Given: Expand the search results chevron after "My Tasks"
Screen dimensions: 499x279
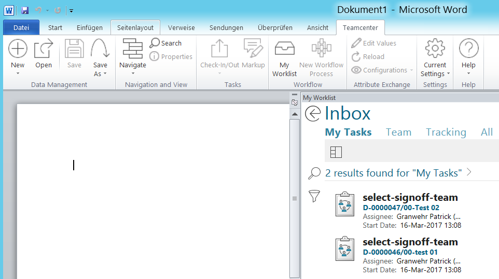Looking at the screenshot, I should click(x=469, y=172).
